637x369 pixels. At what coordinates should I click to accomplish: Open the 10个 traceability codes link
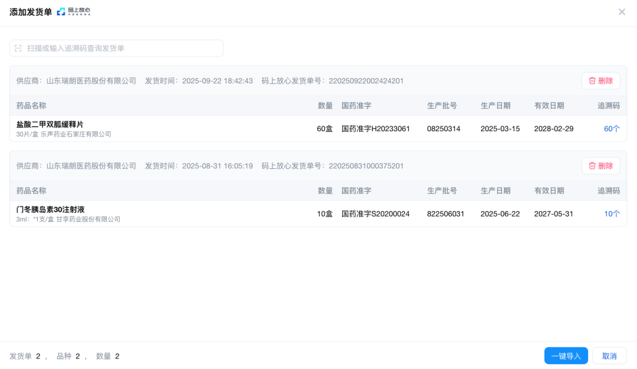612,214
